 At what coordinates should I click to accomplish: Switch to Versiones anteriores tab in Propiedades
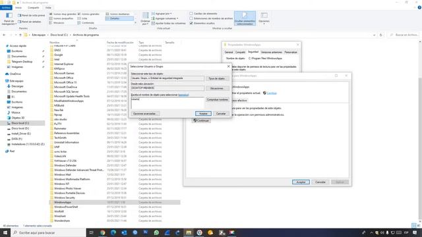point(271,52)
